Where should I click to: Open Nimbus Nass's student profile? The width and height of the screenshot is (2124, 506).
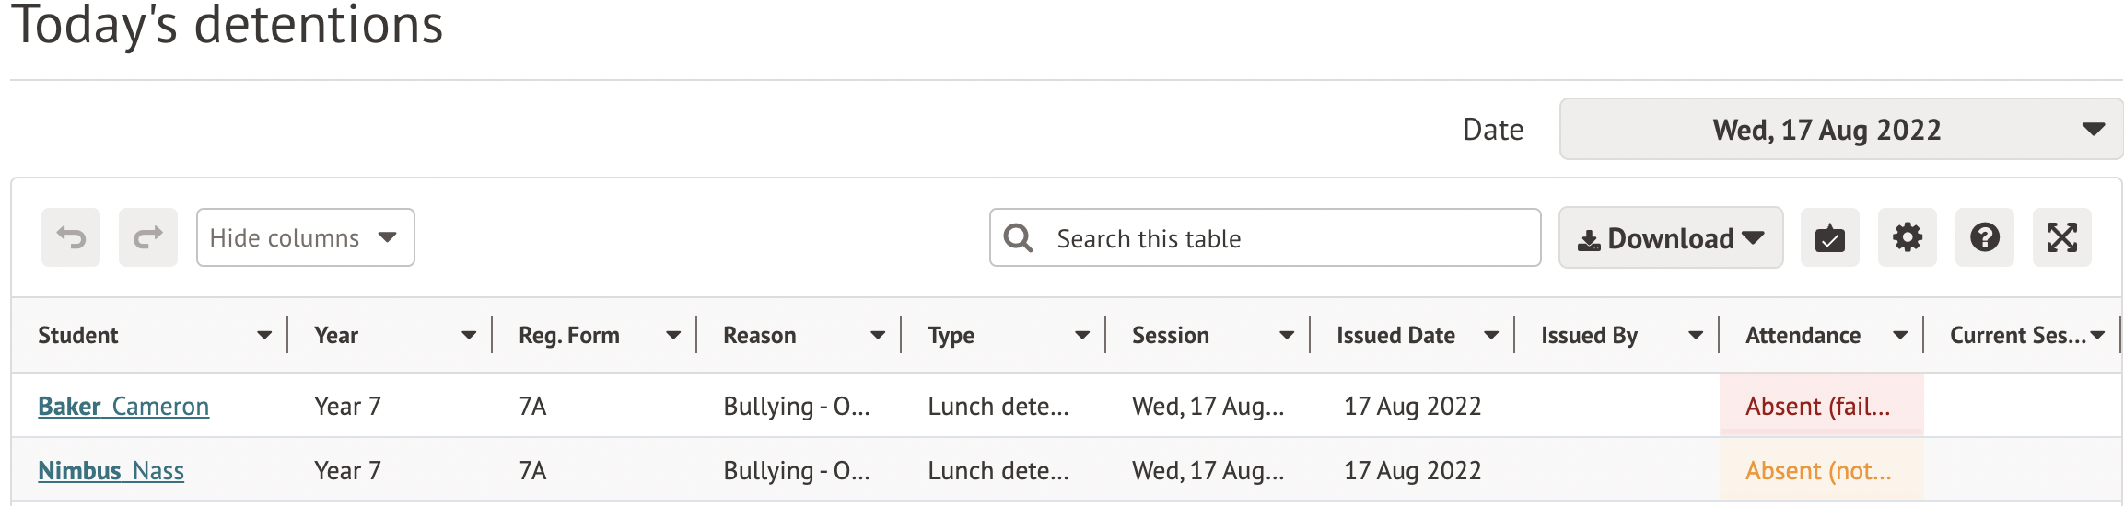click(111, 471)
